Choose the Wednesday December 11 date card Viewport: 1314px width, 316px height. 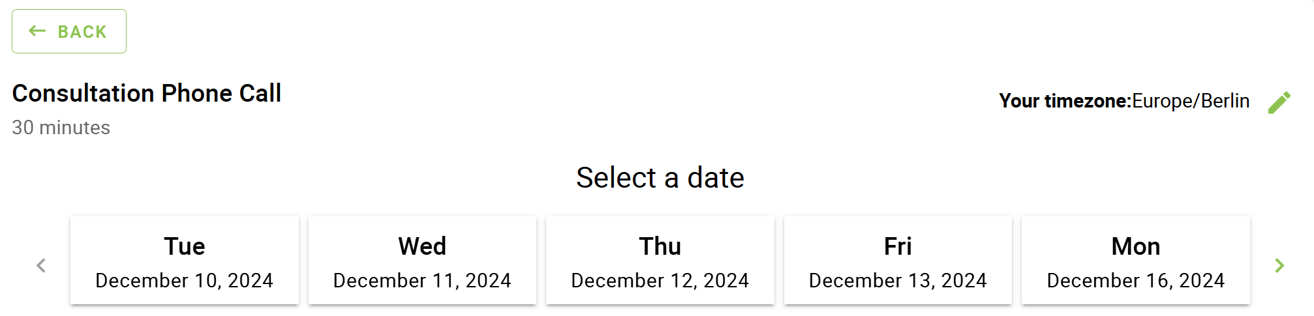click(x=422, y=261)
